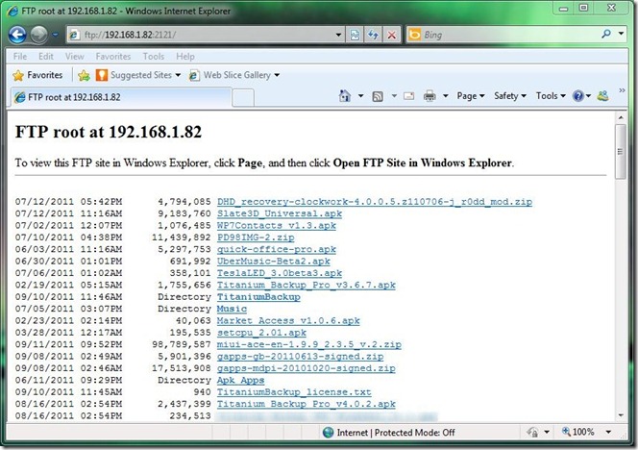
Task: Click the Refresh page icon
Action: (373, 35)
